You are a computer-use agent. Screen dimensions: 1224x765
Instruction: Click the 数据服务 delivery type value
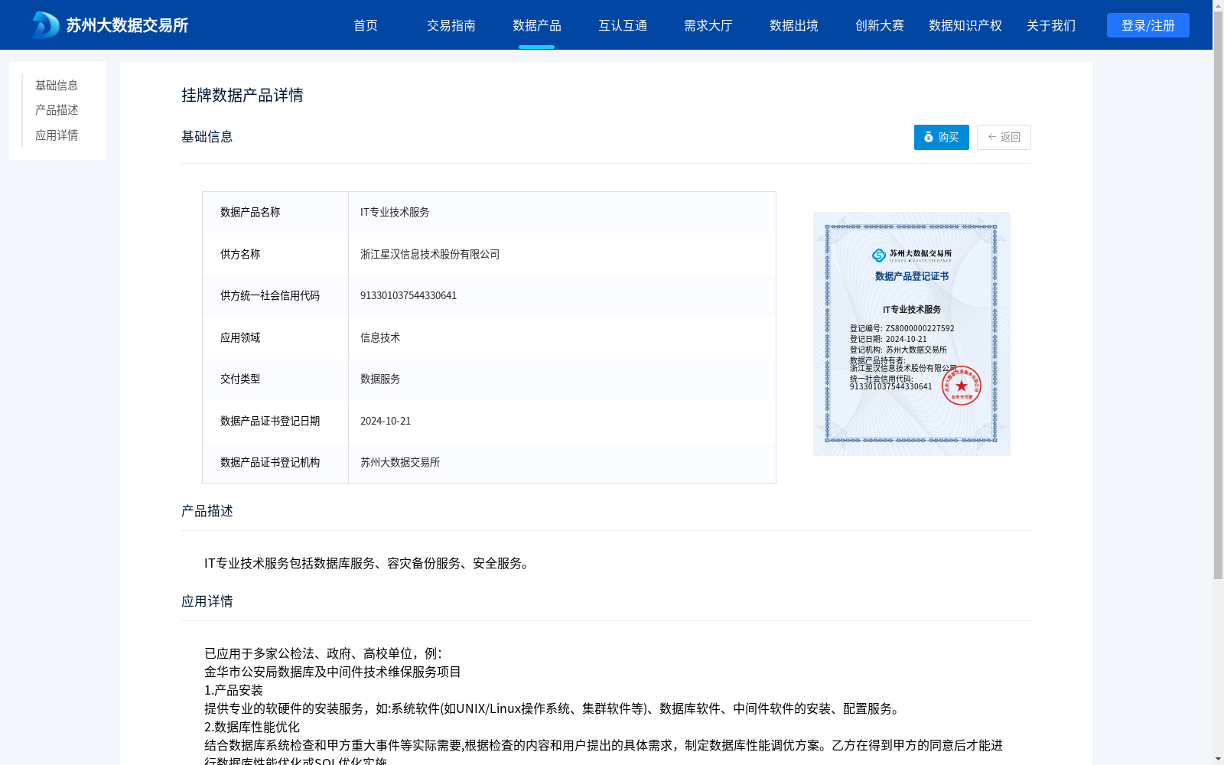[380, 379]
